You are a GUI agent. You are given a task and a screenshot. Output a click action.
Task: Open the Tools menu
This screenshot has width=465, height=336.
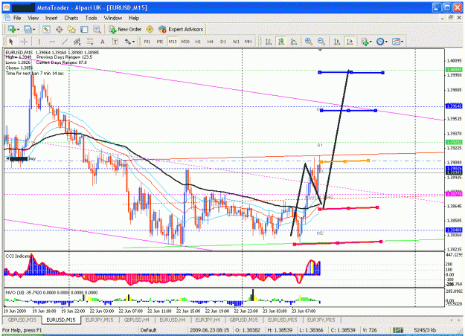[x=91, y=18]
